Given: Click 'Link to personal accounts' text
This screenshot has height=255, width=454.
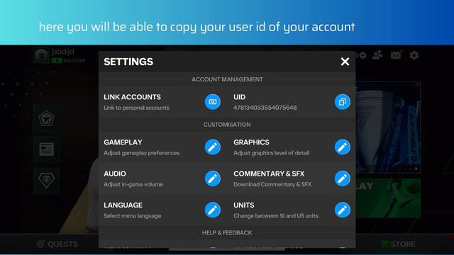Looking at the screenshot, I should 136,108.
